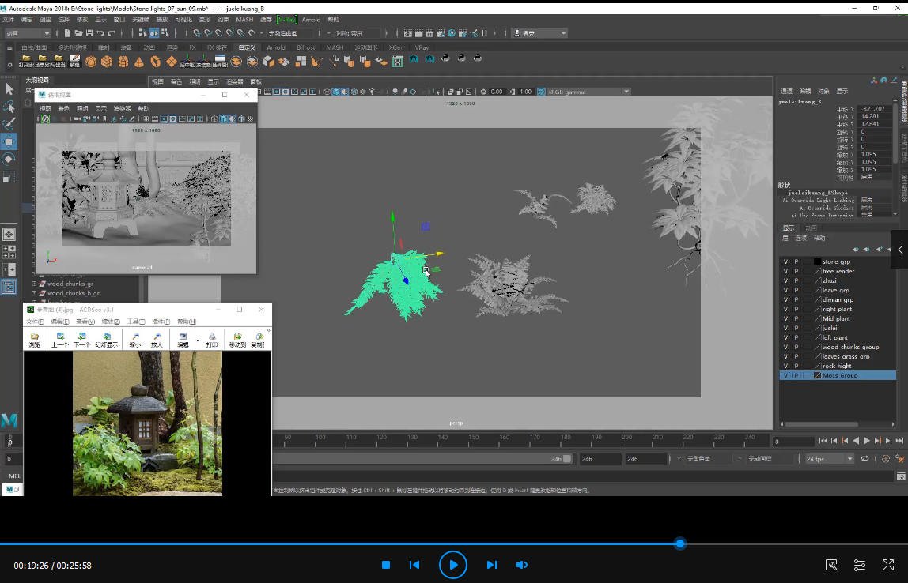
Task: Select the Lasso selection tool
Action: (10, 105)
